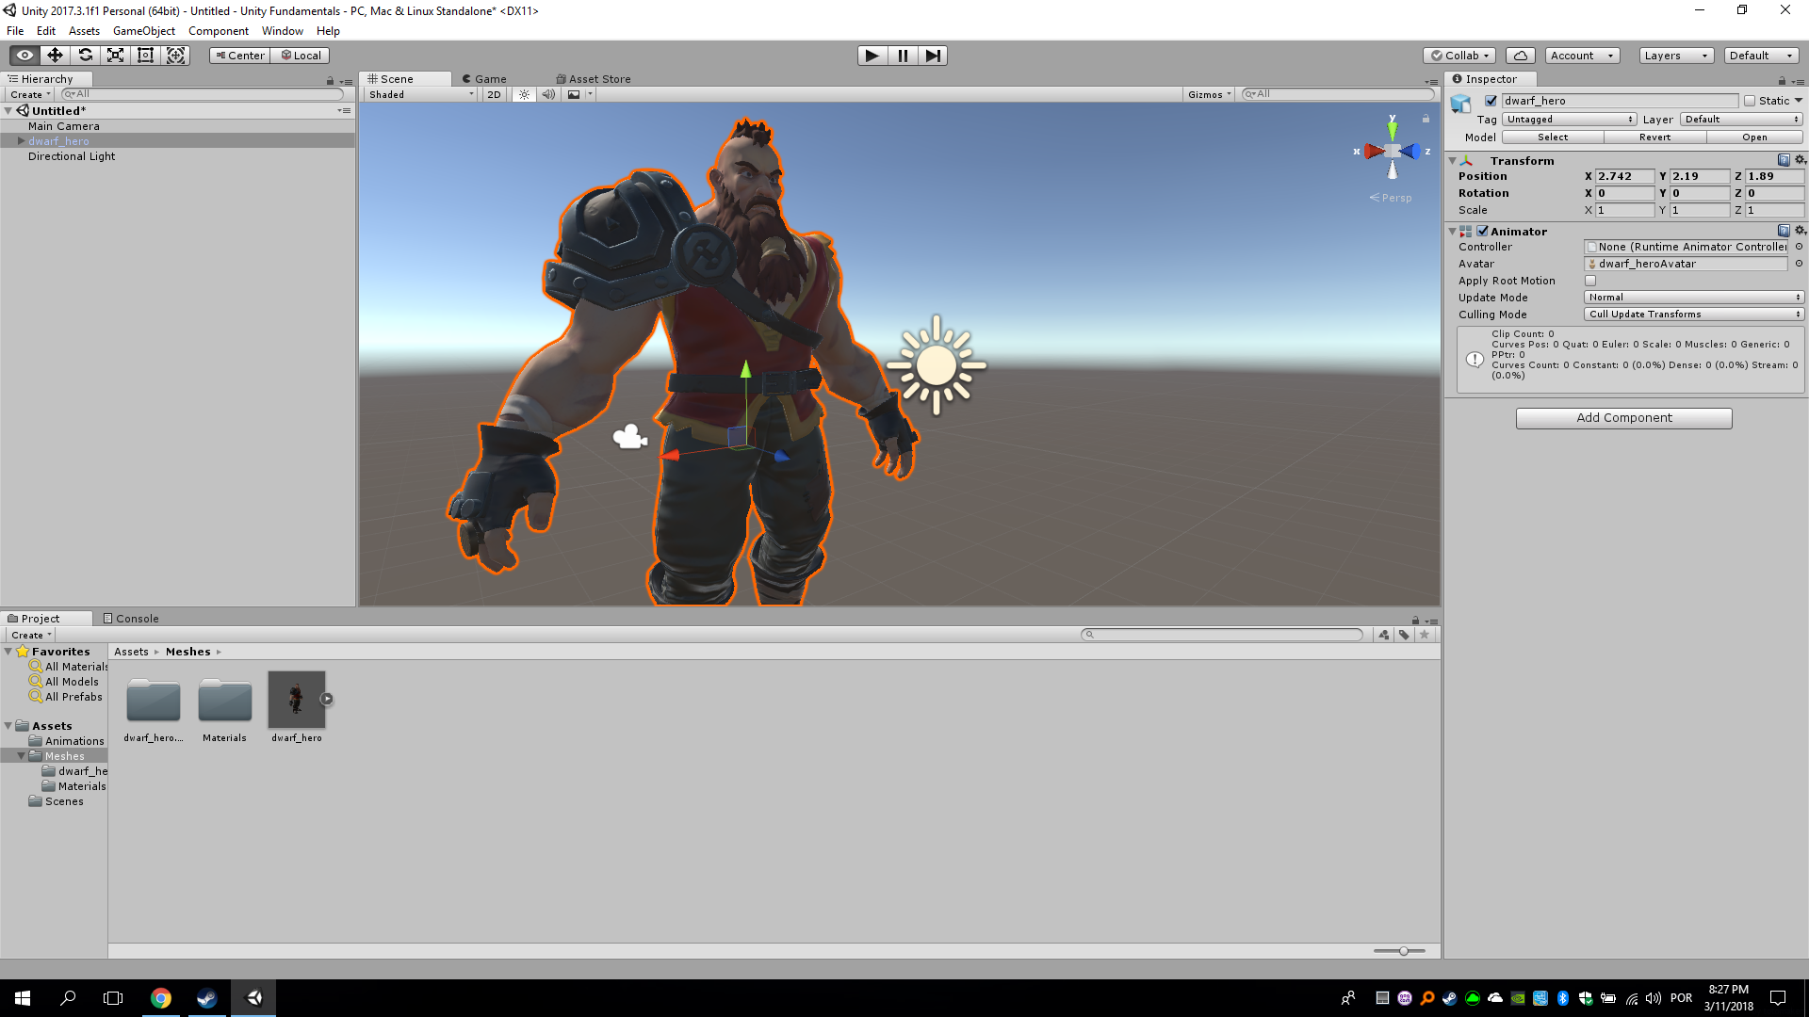Switch to the Console tab
Screen dimensions: 1809x1017
click(131, 619)
